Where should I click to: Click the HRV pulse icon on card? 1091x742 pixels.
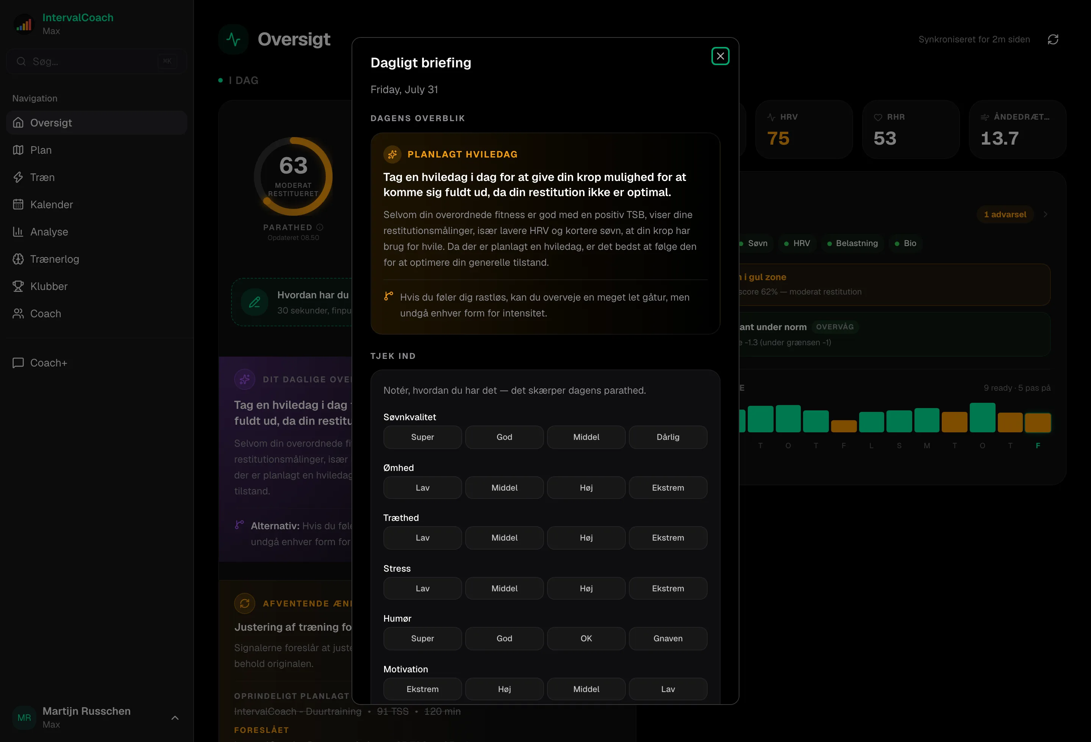(771, 117)
